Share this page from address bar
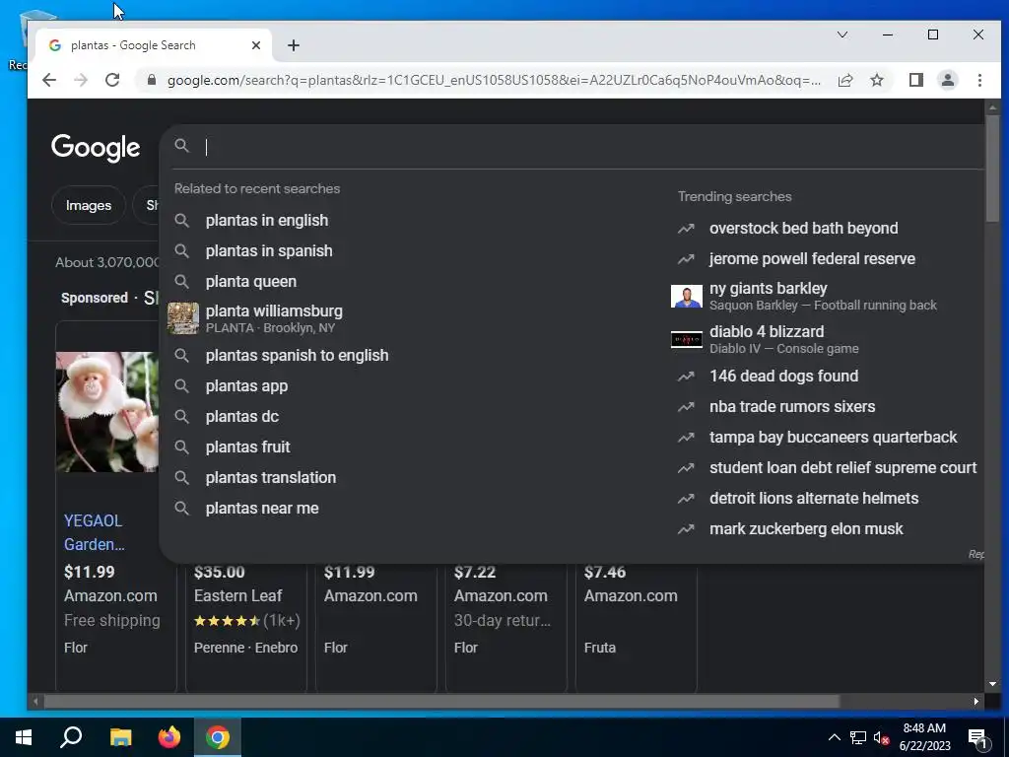 point(844,80)
